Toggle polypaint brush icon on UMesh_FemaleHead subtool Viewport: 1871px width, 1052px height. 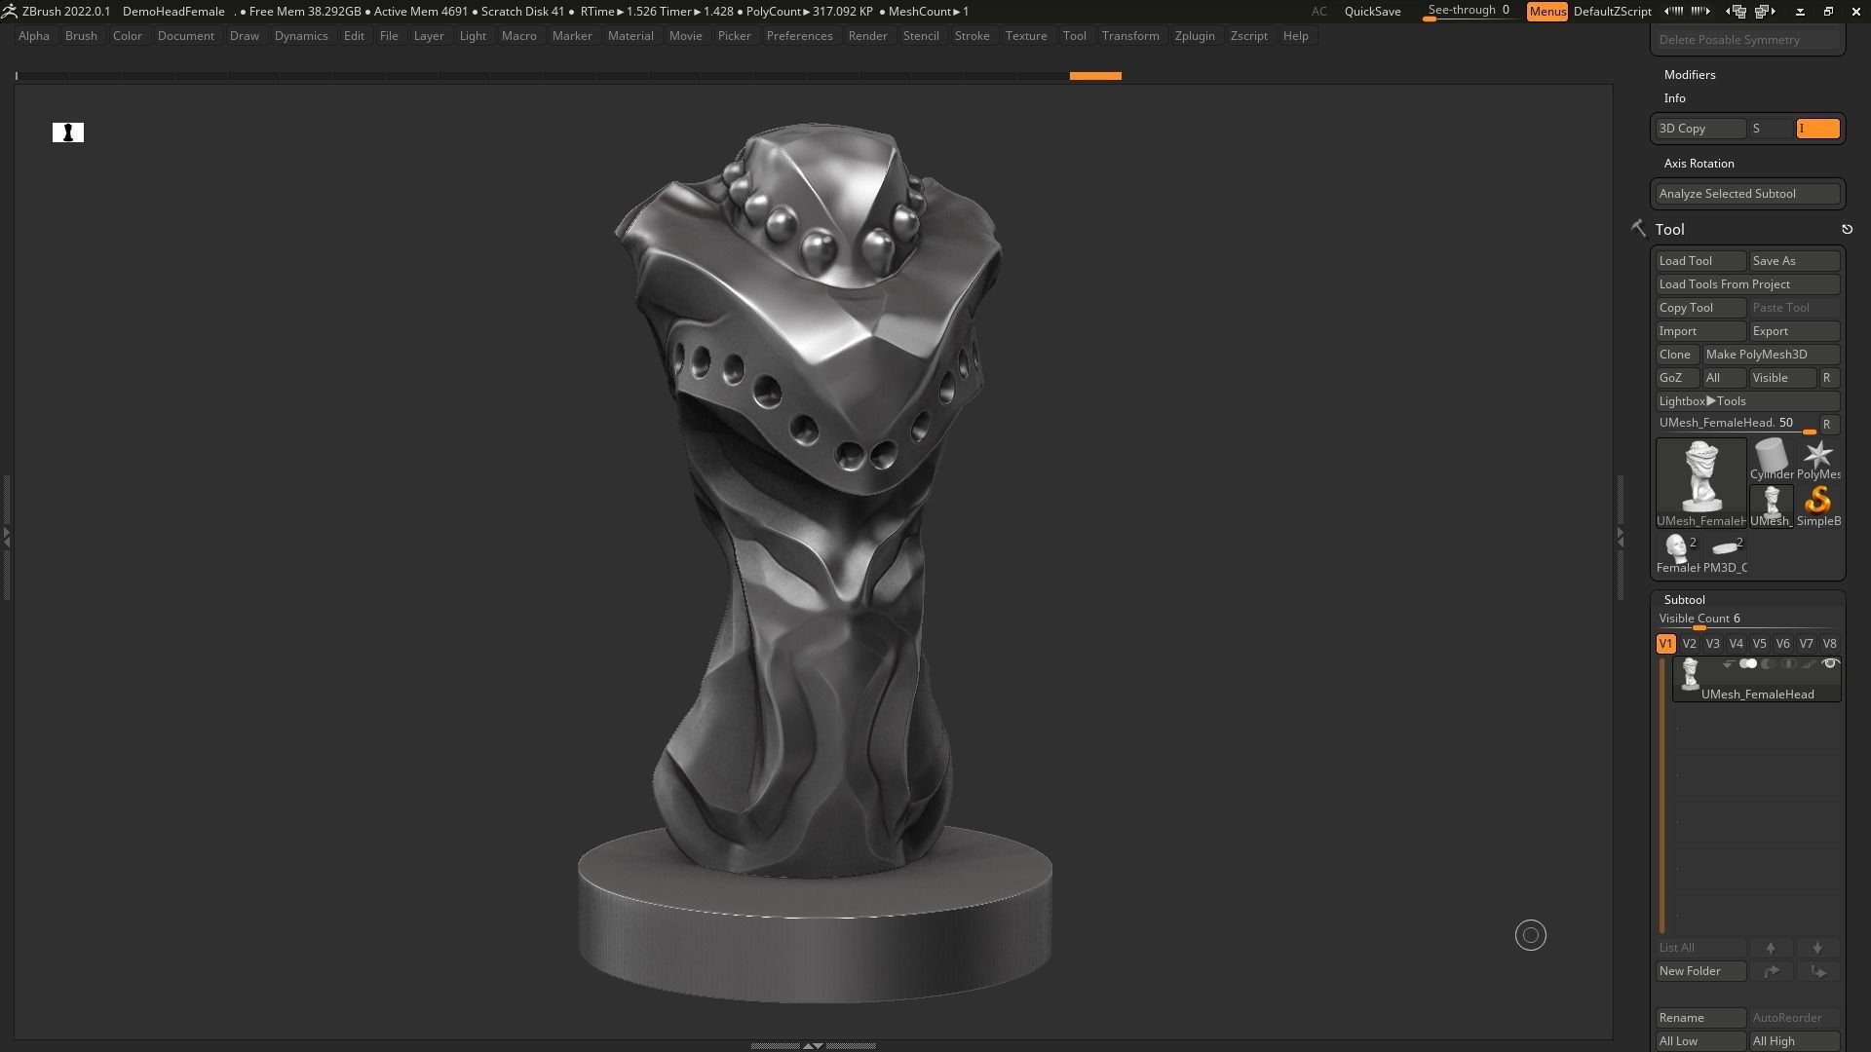tap(1809, 664)
